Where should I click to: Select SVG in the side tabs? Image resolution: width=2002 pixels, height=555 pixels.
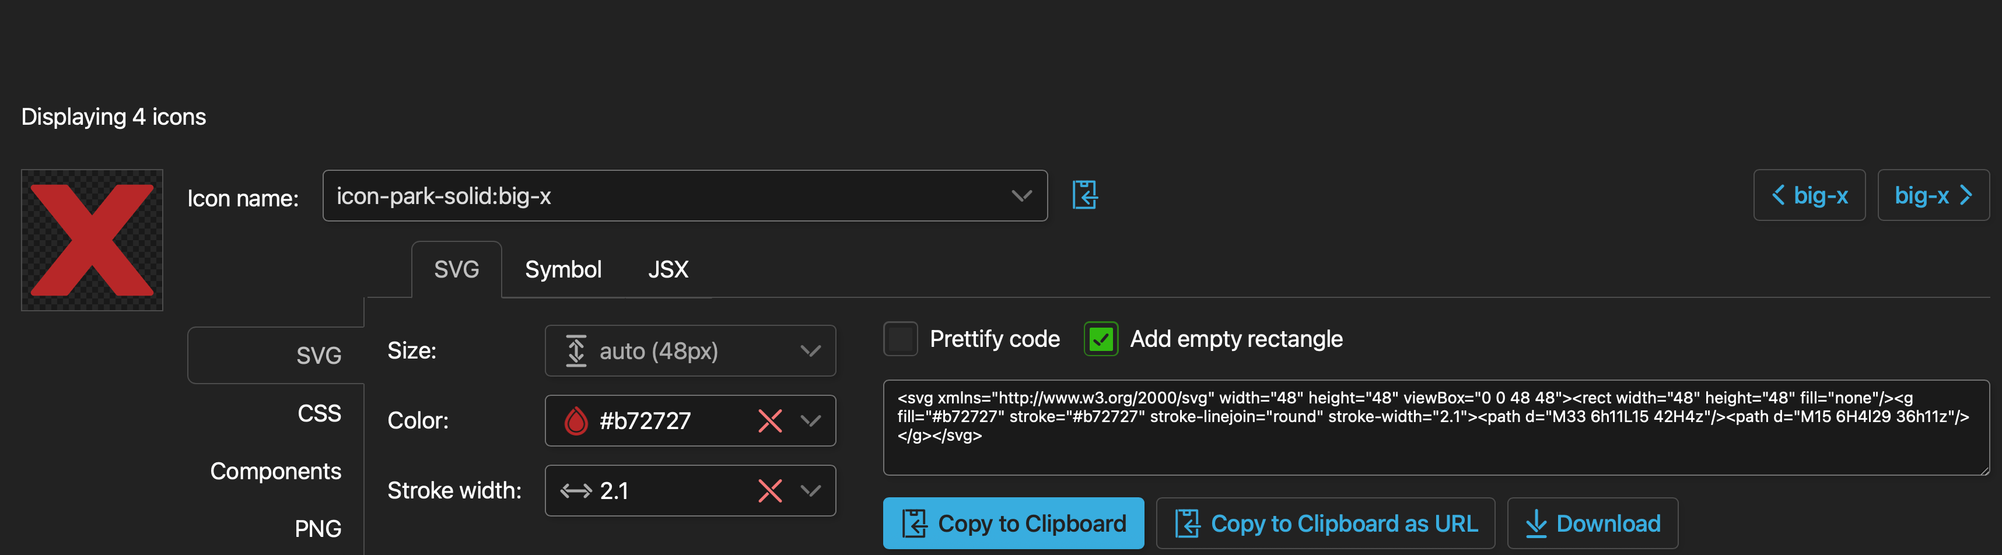pyautogui.click(x=276, y=356)
